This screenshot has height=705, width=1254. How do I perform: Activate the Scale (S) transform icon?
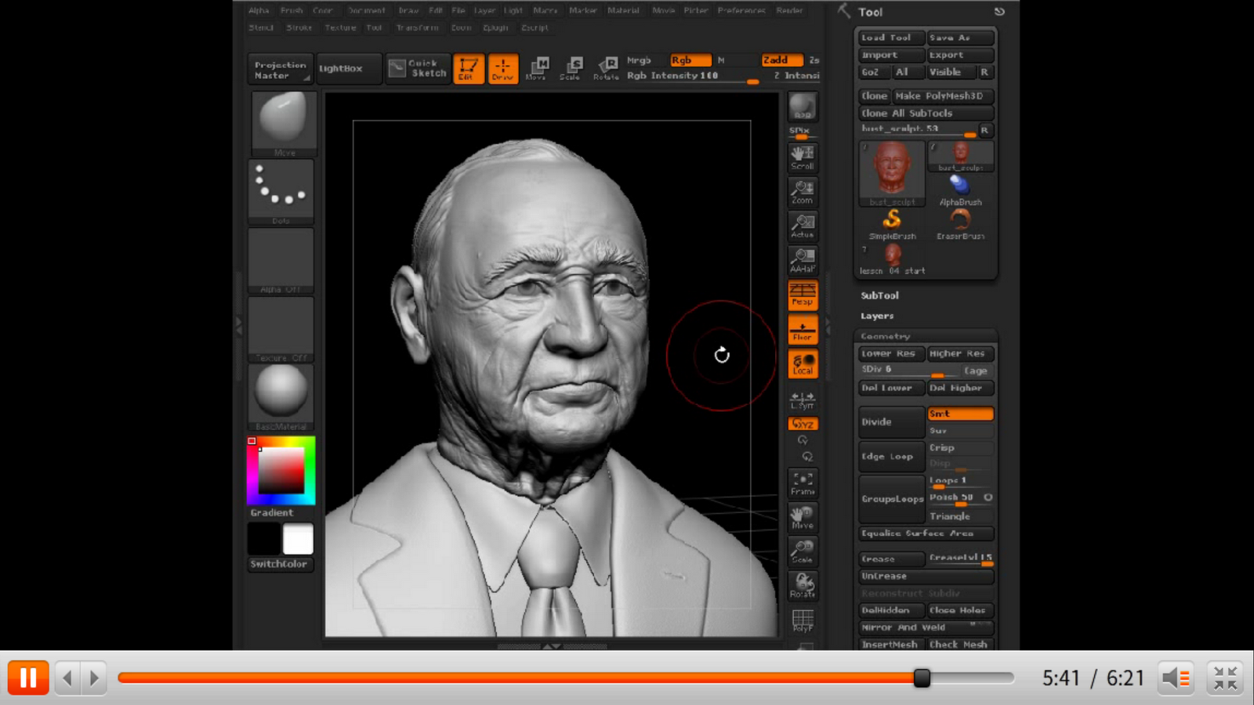coord(573,68)
